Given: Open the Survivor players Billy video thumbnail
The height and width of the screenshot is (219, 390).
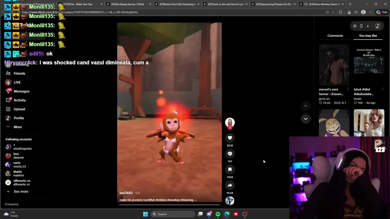Looking at the screenshot, I should coord(369,65).
